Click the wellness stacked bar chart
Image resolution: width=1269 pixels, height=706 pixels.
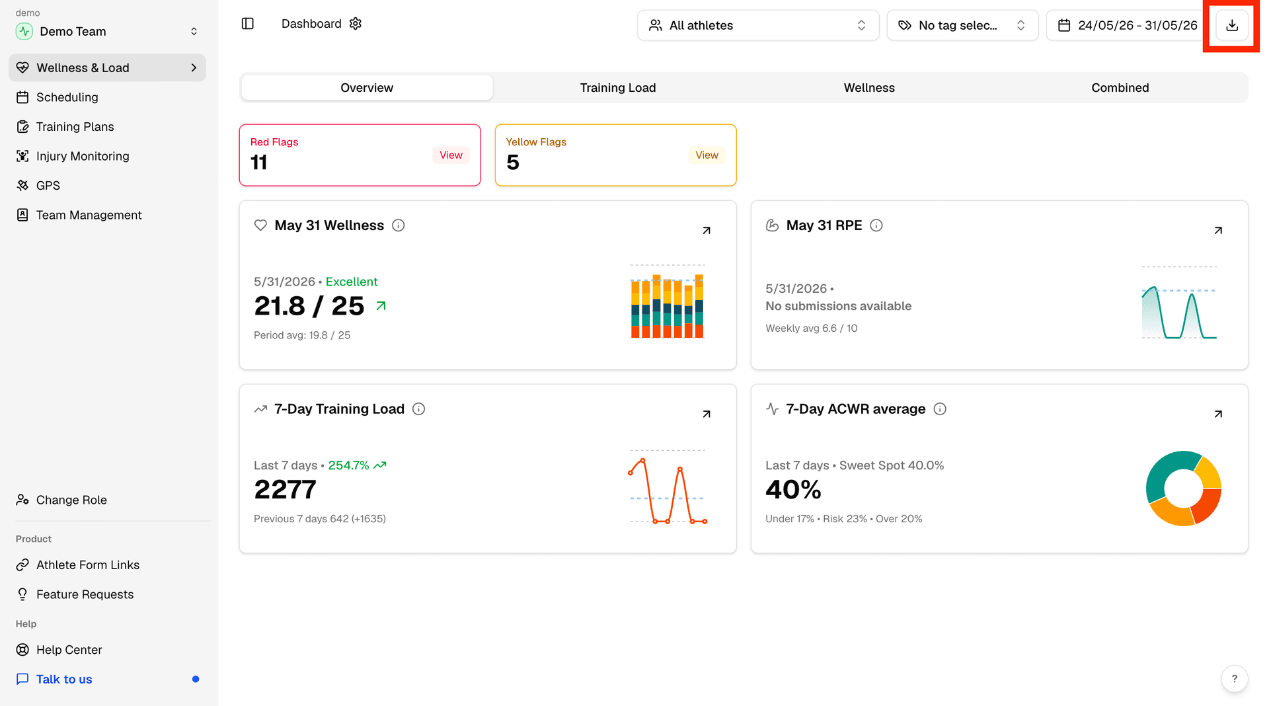(x=668, y=302)
